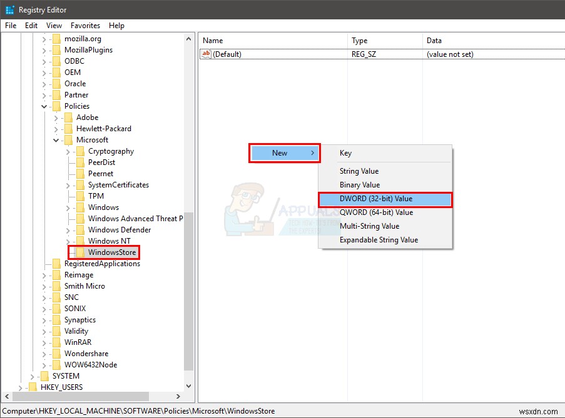This screenshot has height=418, width=565.
Task: Click the WinRAR folder icon
Action: pos(56,342)
